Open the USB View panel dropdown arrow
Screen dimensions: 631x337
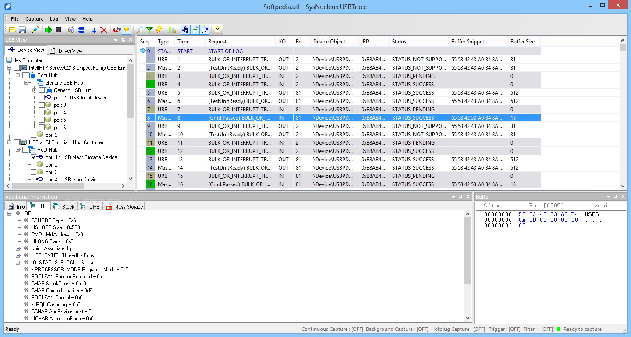click(x=116, y=40)
